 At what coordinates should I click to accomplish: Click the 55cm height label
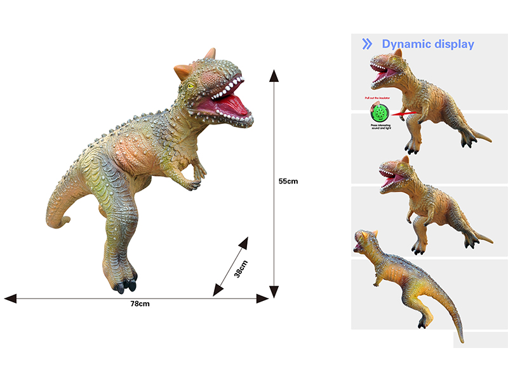coord(288,181)
